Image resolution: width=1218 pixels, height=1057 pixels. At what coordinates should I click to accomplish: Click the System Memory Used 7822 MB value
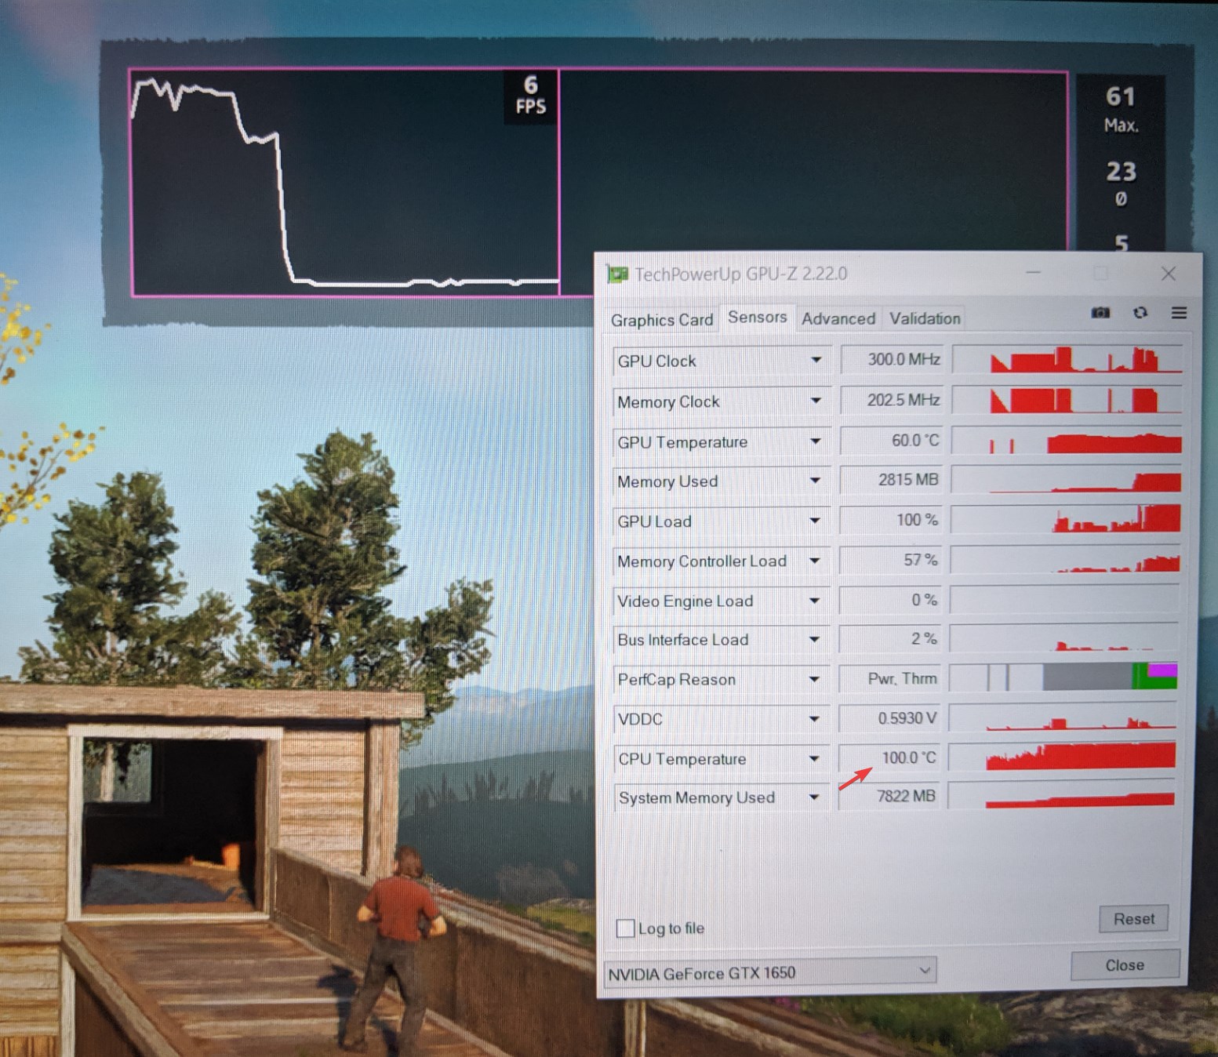889,797
